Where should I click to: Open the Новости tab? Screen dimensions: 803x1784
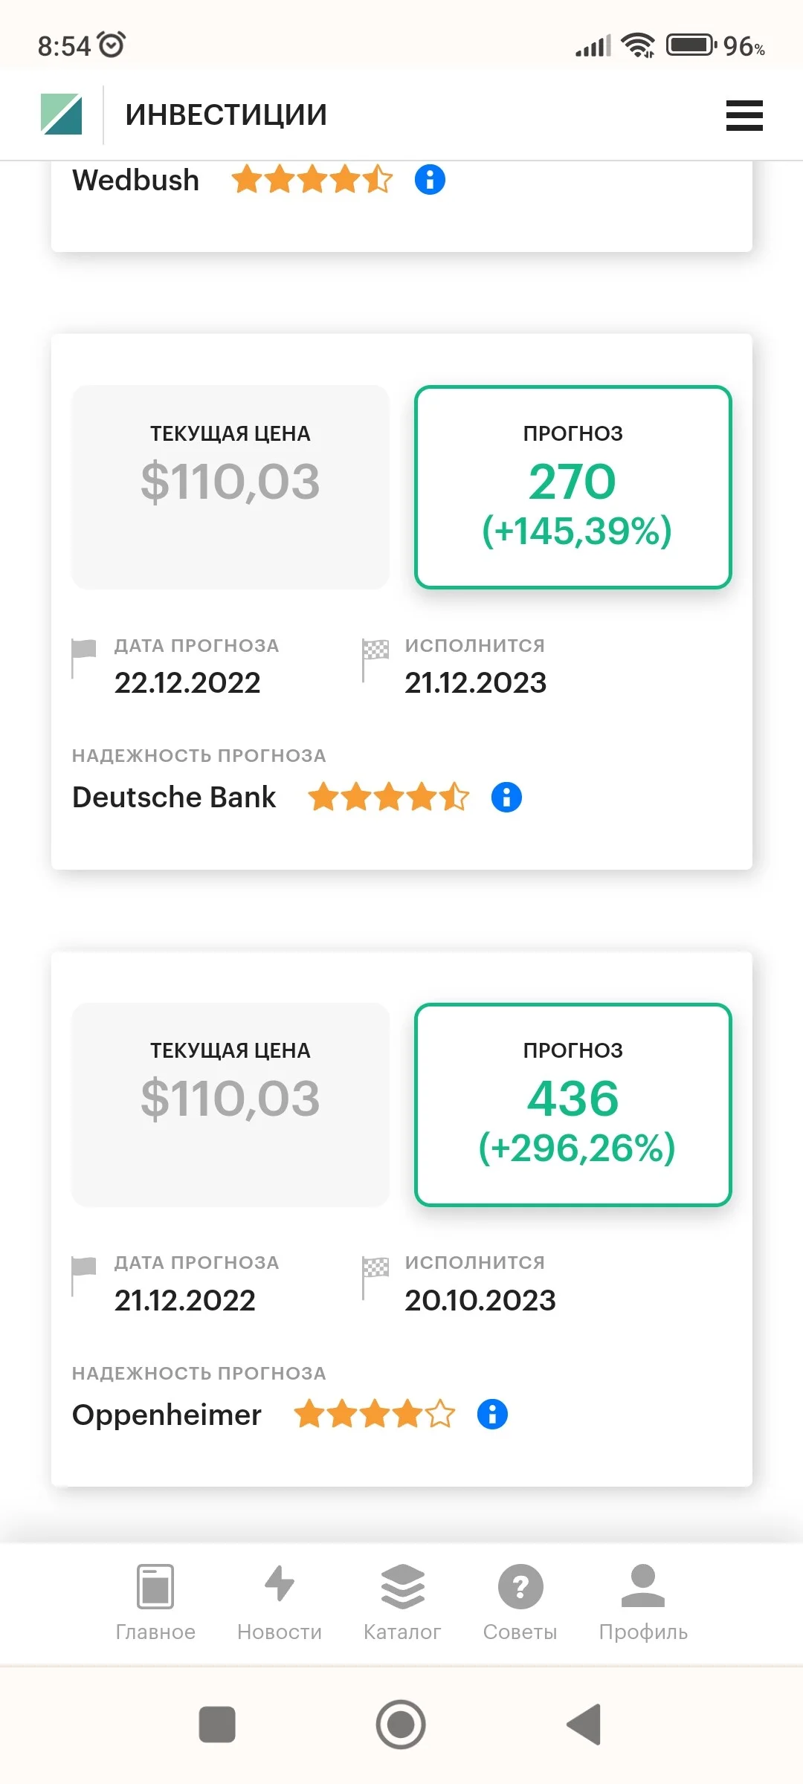280,1603
